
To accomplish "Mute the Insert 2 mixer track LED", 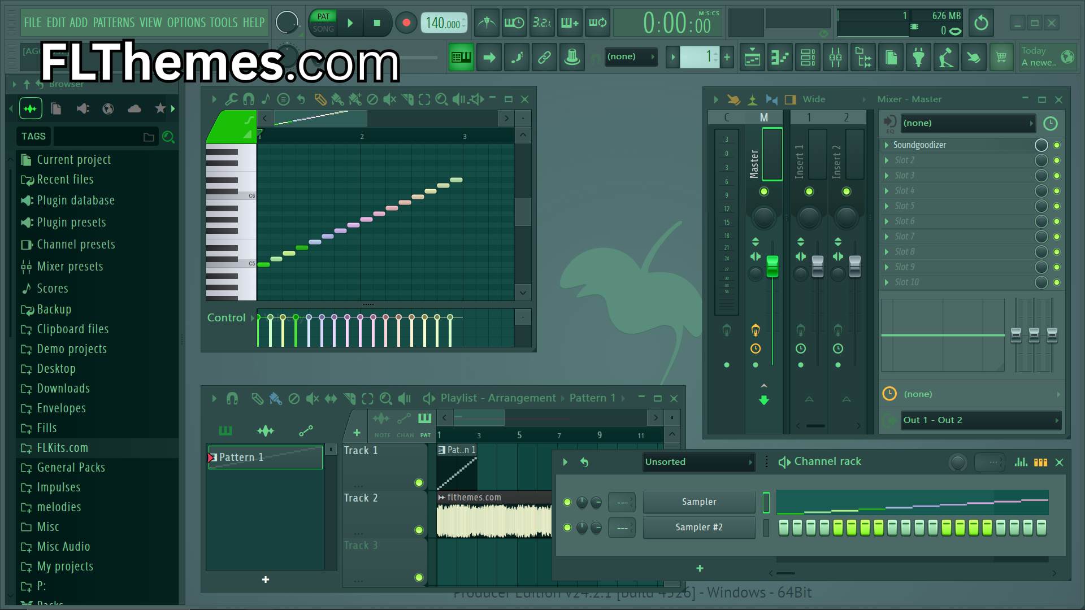I will coord(846,191).
